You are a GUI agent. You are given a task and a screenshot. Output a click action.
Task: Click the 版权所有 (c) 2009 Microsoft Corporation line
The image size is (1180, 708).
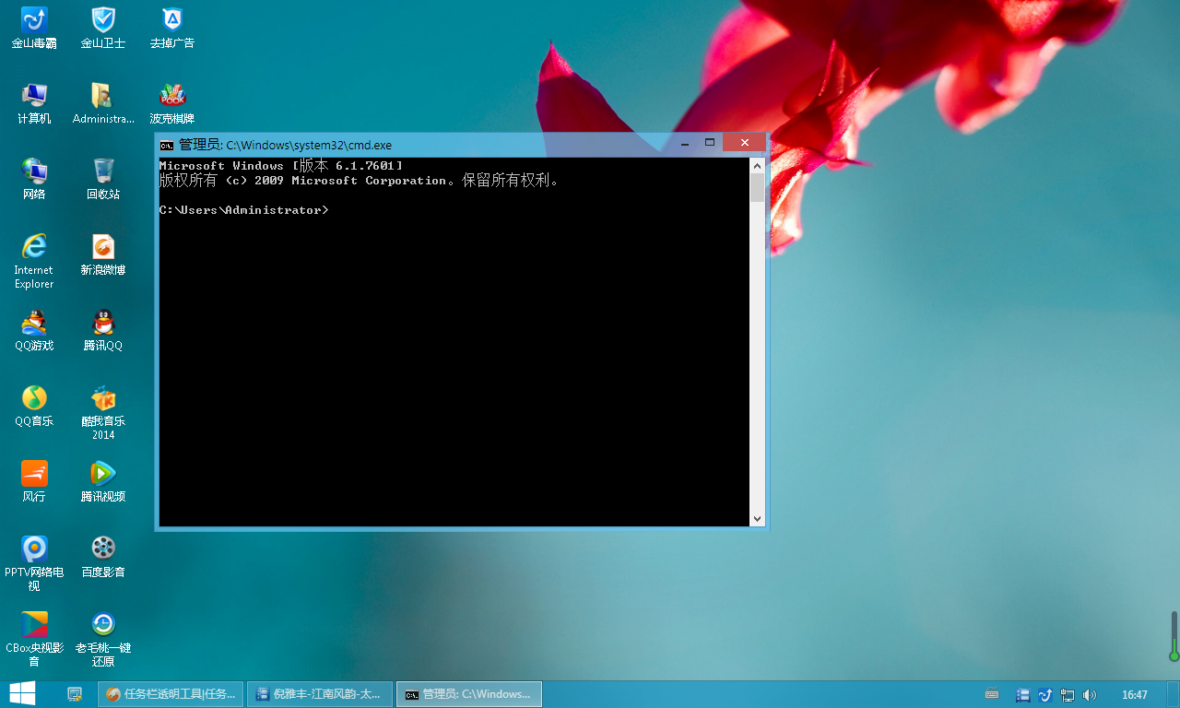coord(360,181)
